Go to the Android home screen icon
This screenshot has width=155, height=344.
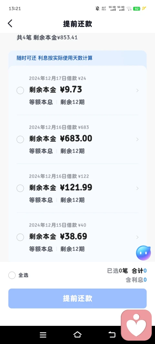click(77, 334)
